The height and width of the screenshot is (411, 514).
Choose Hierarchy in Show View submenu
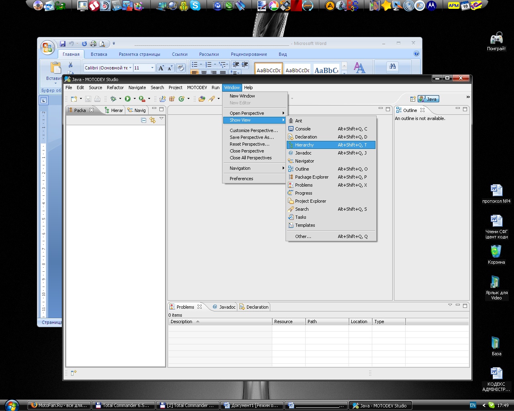point(331,145)
